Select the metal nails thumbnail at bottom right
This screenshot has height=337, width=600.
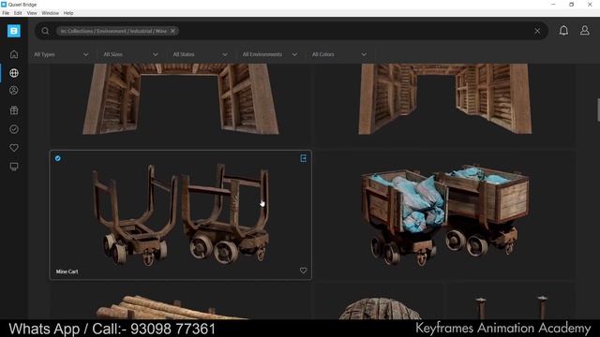pos(511,301)
